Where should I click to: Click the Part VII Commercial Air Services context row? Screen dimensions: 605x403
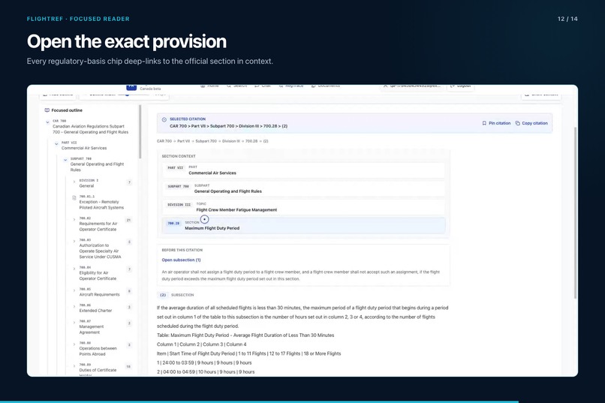pyautogui.click(x=304, y=170)
